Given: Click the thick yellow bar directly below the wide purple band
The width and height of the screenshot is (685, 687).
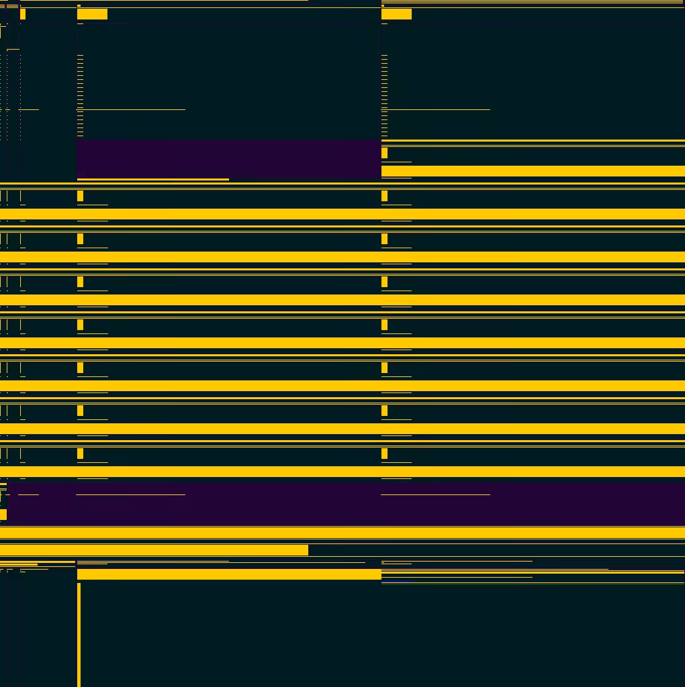Looking at the screenshot, I should 342,533.
